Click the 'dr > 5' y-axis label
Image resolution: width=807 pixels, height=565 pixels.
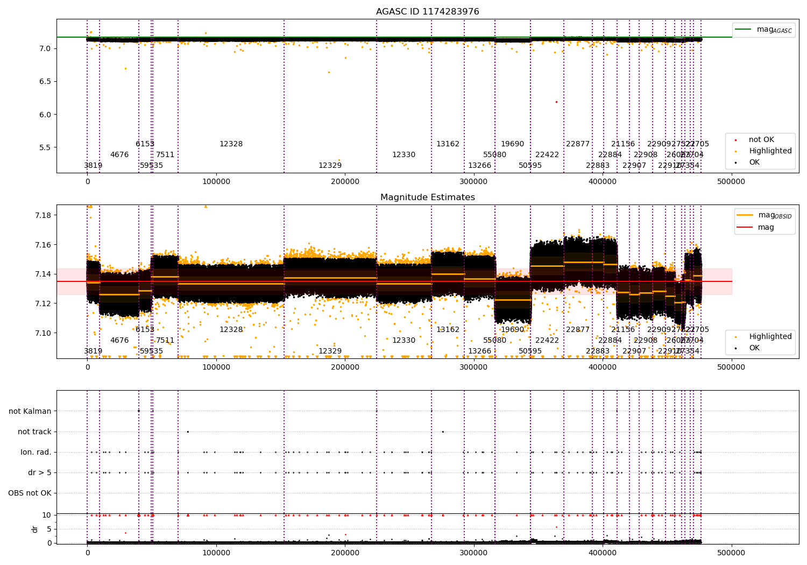pos(40,472)
